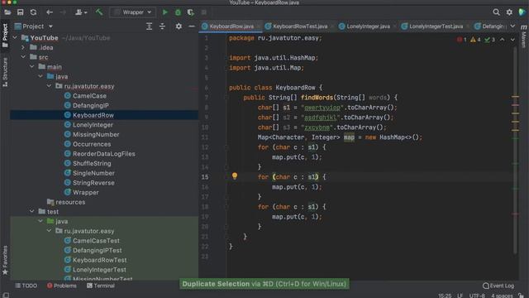The width and height of the screenshot is (529, 298).
Task: Collapse the src folder
Action: point(23,57)
